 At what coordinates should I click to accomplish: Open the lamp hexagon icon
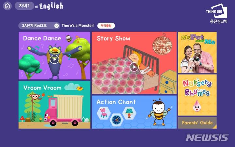[129, 113]
